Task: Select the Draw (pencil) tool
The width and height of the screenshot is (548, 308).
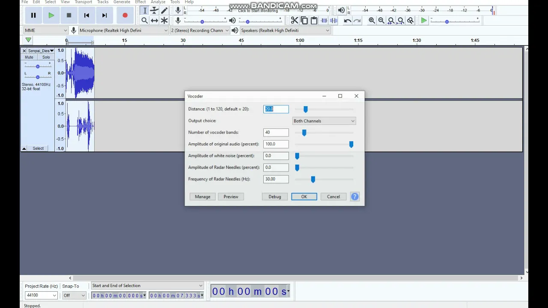Action: (x=164, y=10)
